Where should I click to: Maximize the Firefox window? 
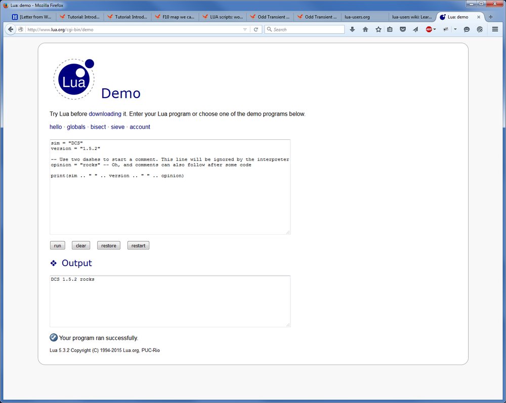pyautogui.click(x=481, y=4)
